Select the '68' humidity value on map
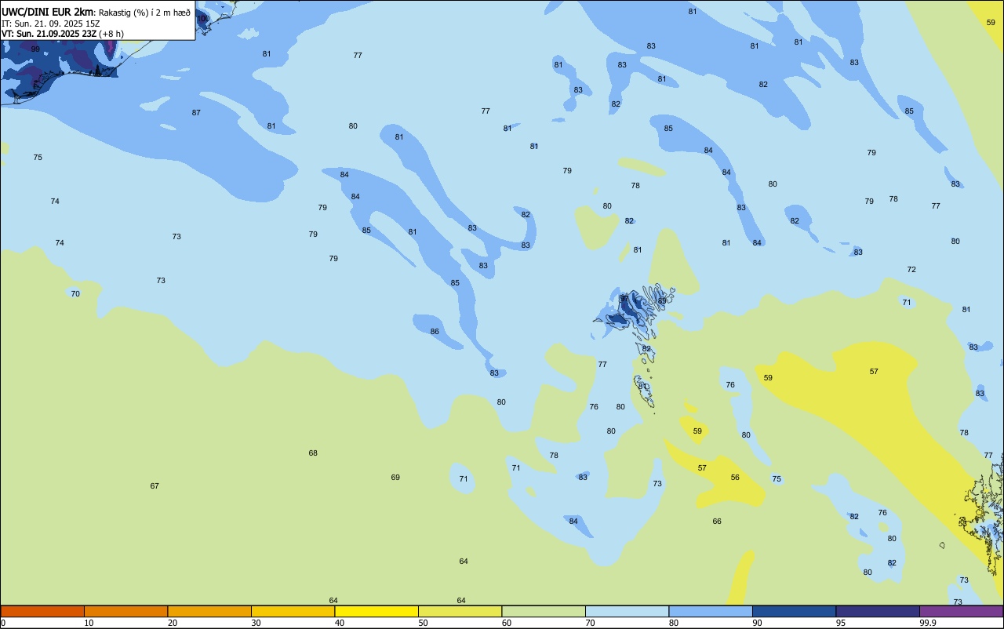 [313, 453]
